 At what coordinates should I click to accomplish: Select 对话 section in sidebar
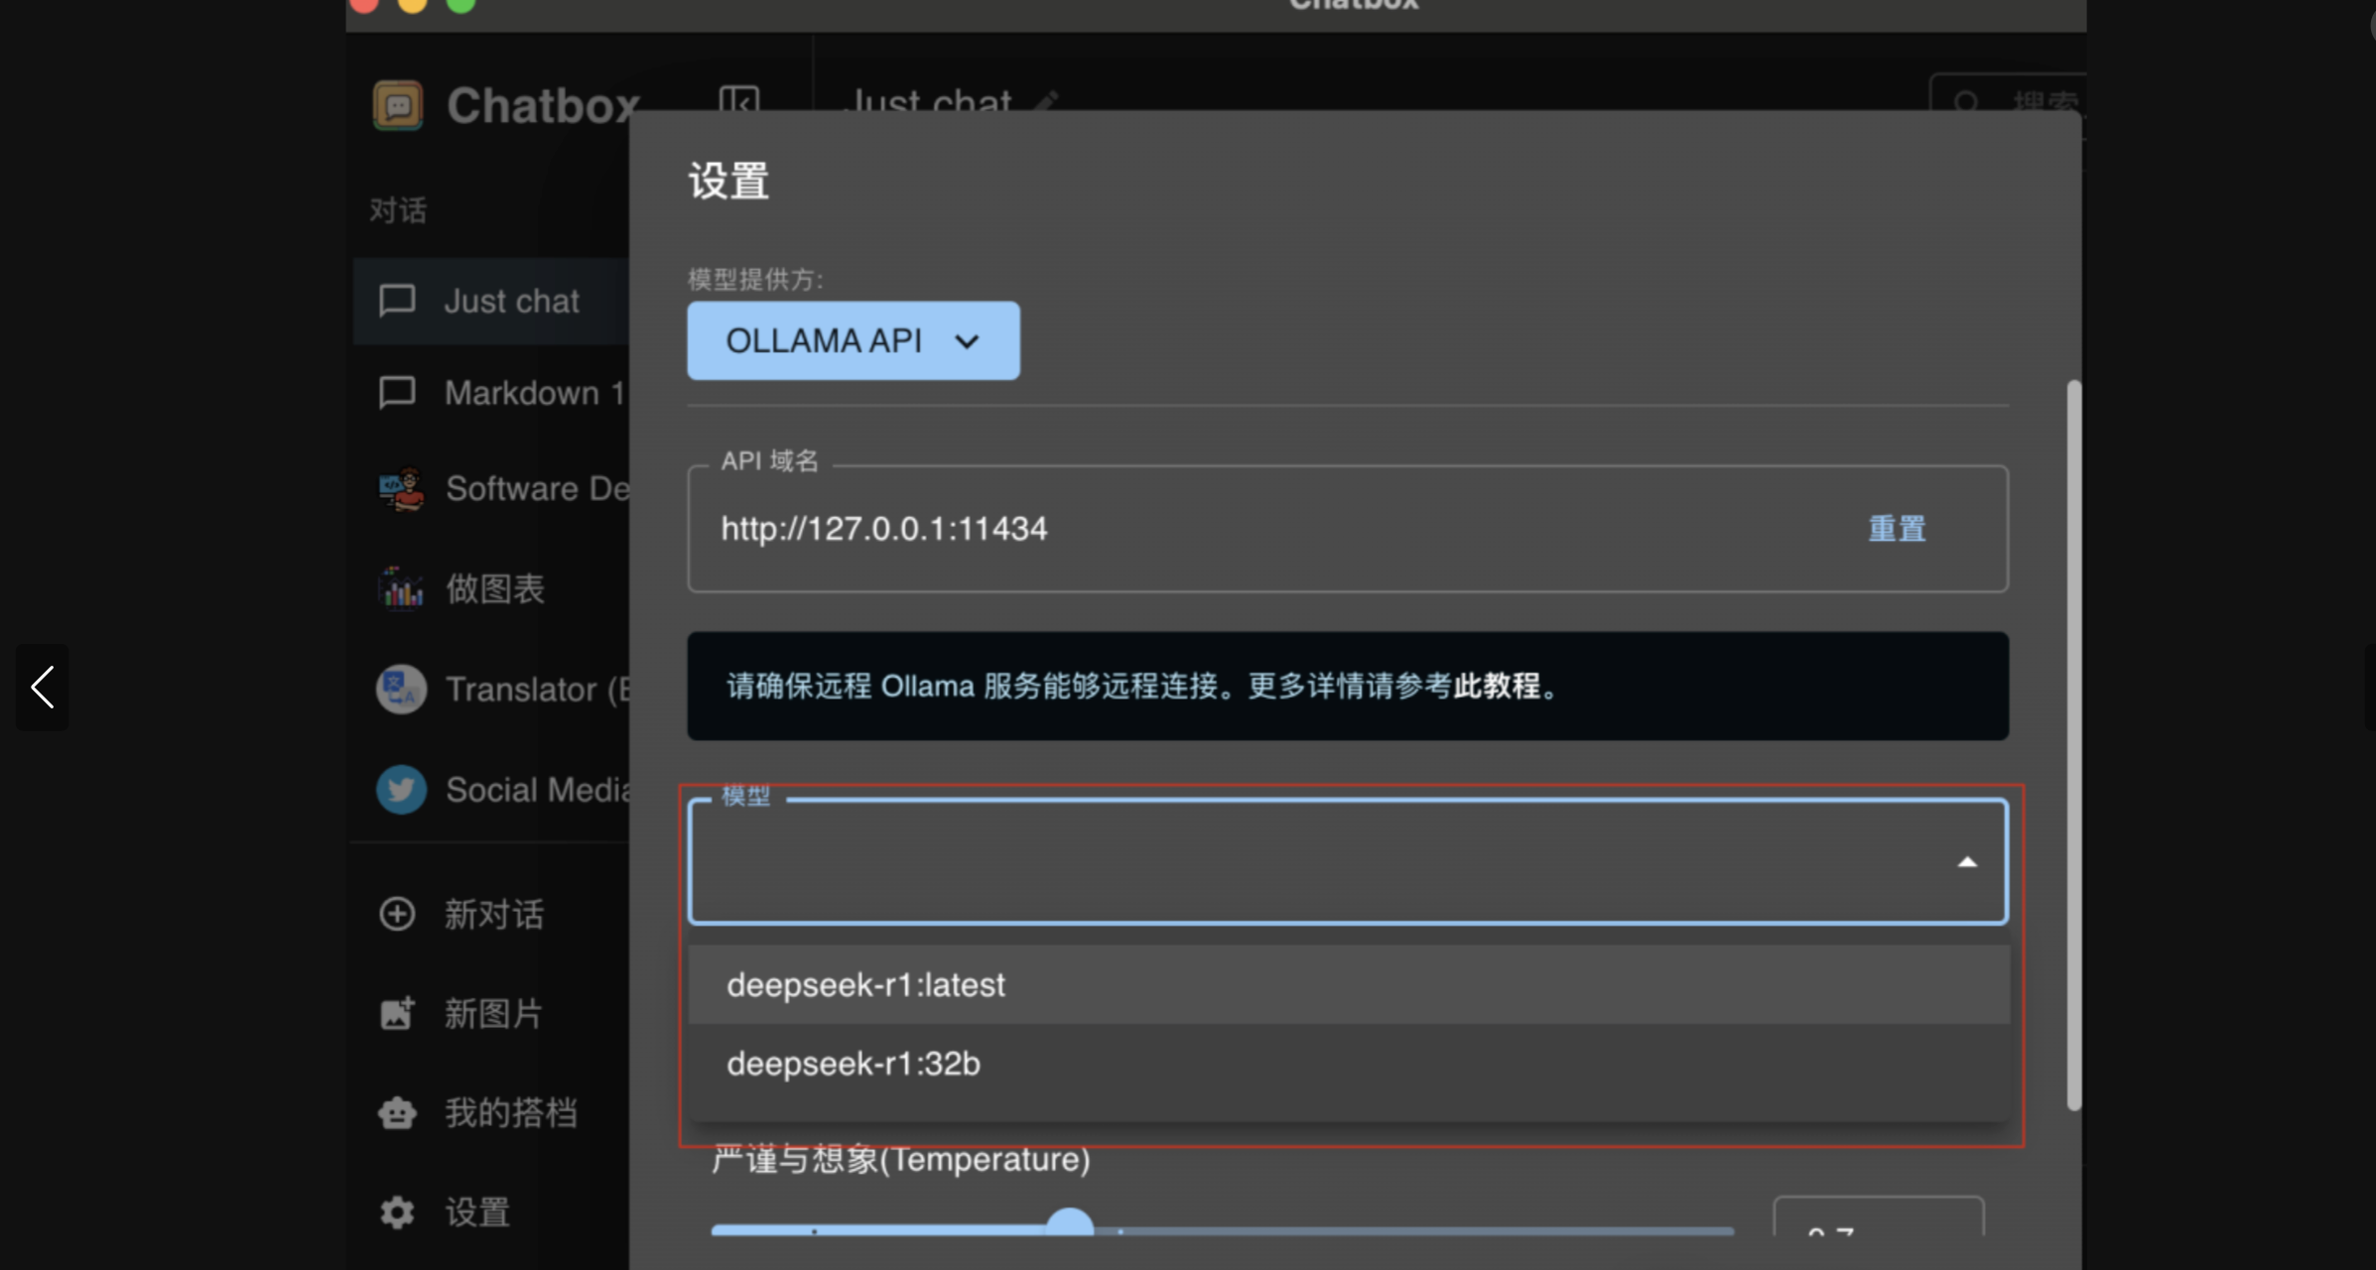[x=397, y=210]
